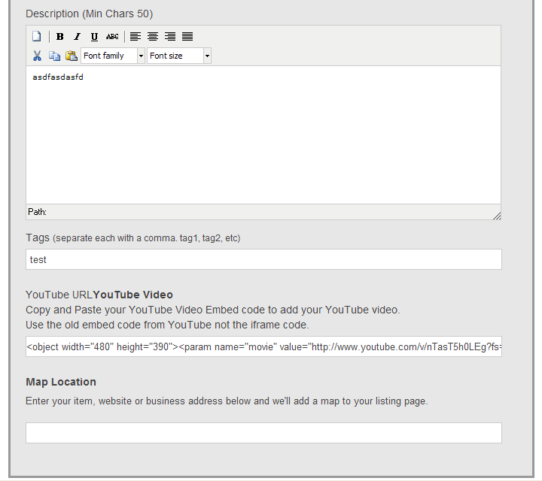Image resolution: width=542 pixels, height=481 pixels.
Task: Center align the text
Action: click(x=153, y=37)
